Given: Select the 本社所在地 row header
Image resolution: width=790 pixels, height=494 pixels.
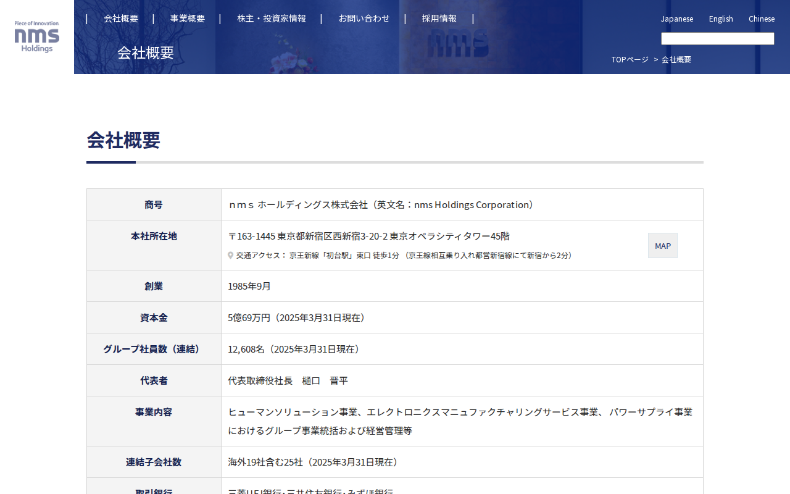Looking at the screenshot, I should coord(154,245).
